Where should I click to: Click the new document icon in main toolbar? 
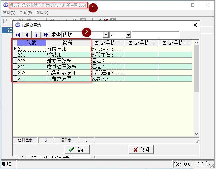[5, 21]
